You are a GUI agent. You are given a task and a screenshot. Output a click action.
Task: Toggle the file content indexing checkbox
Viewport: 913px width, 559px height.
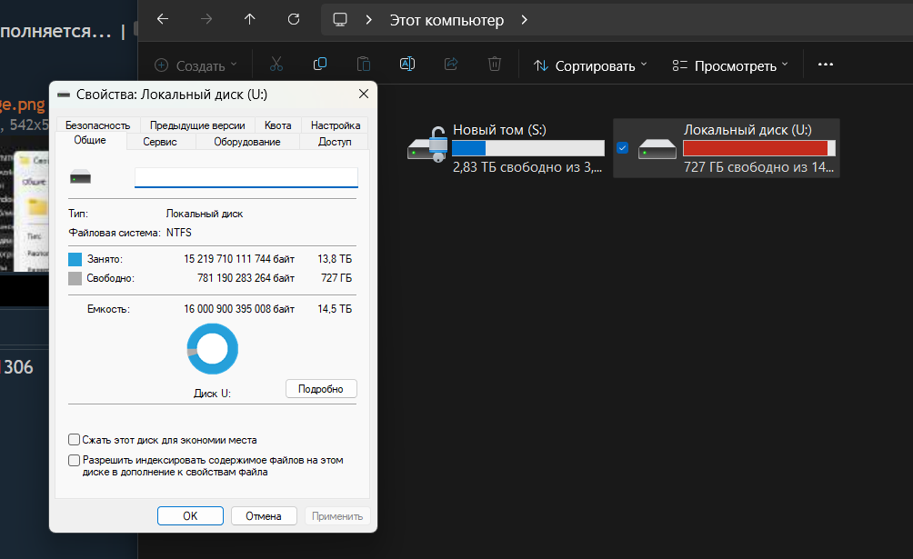tap(75, 461)
